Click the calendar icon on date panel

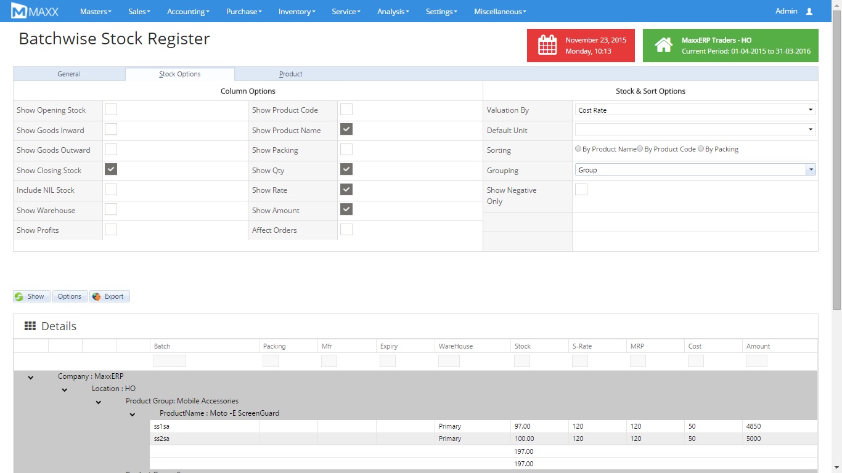(547, 46)
